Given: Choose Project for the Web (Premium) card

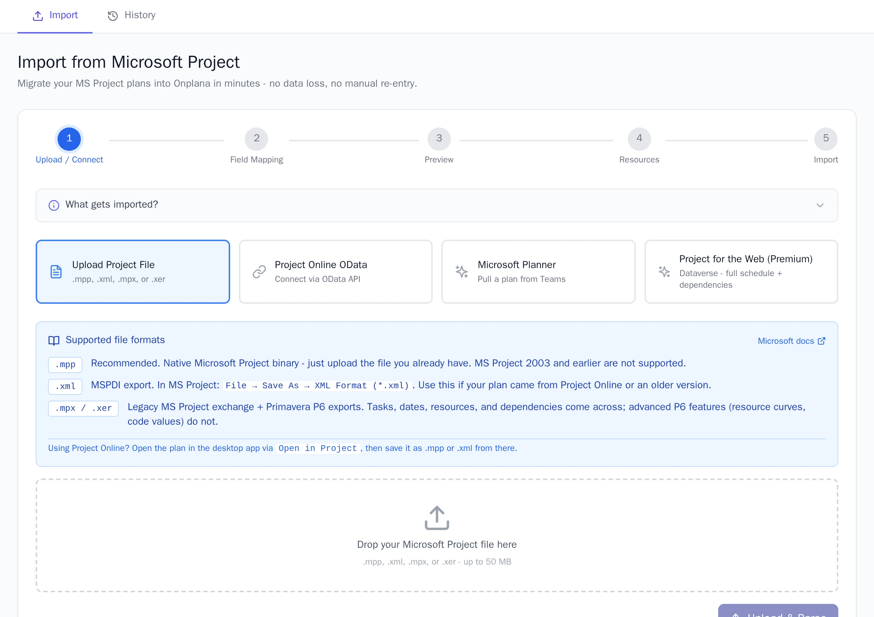Looking at the screenshot, I should [741, 271].
